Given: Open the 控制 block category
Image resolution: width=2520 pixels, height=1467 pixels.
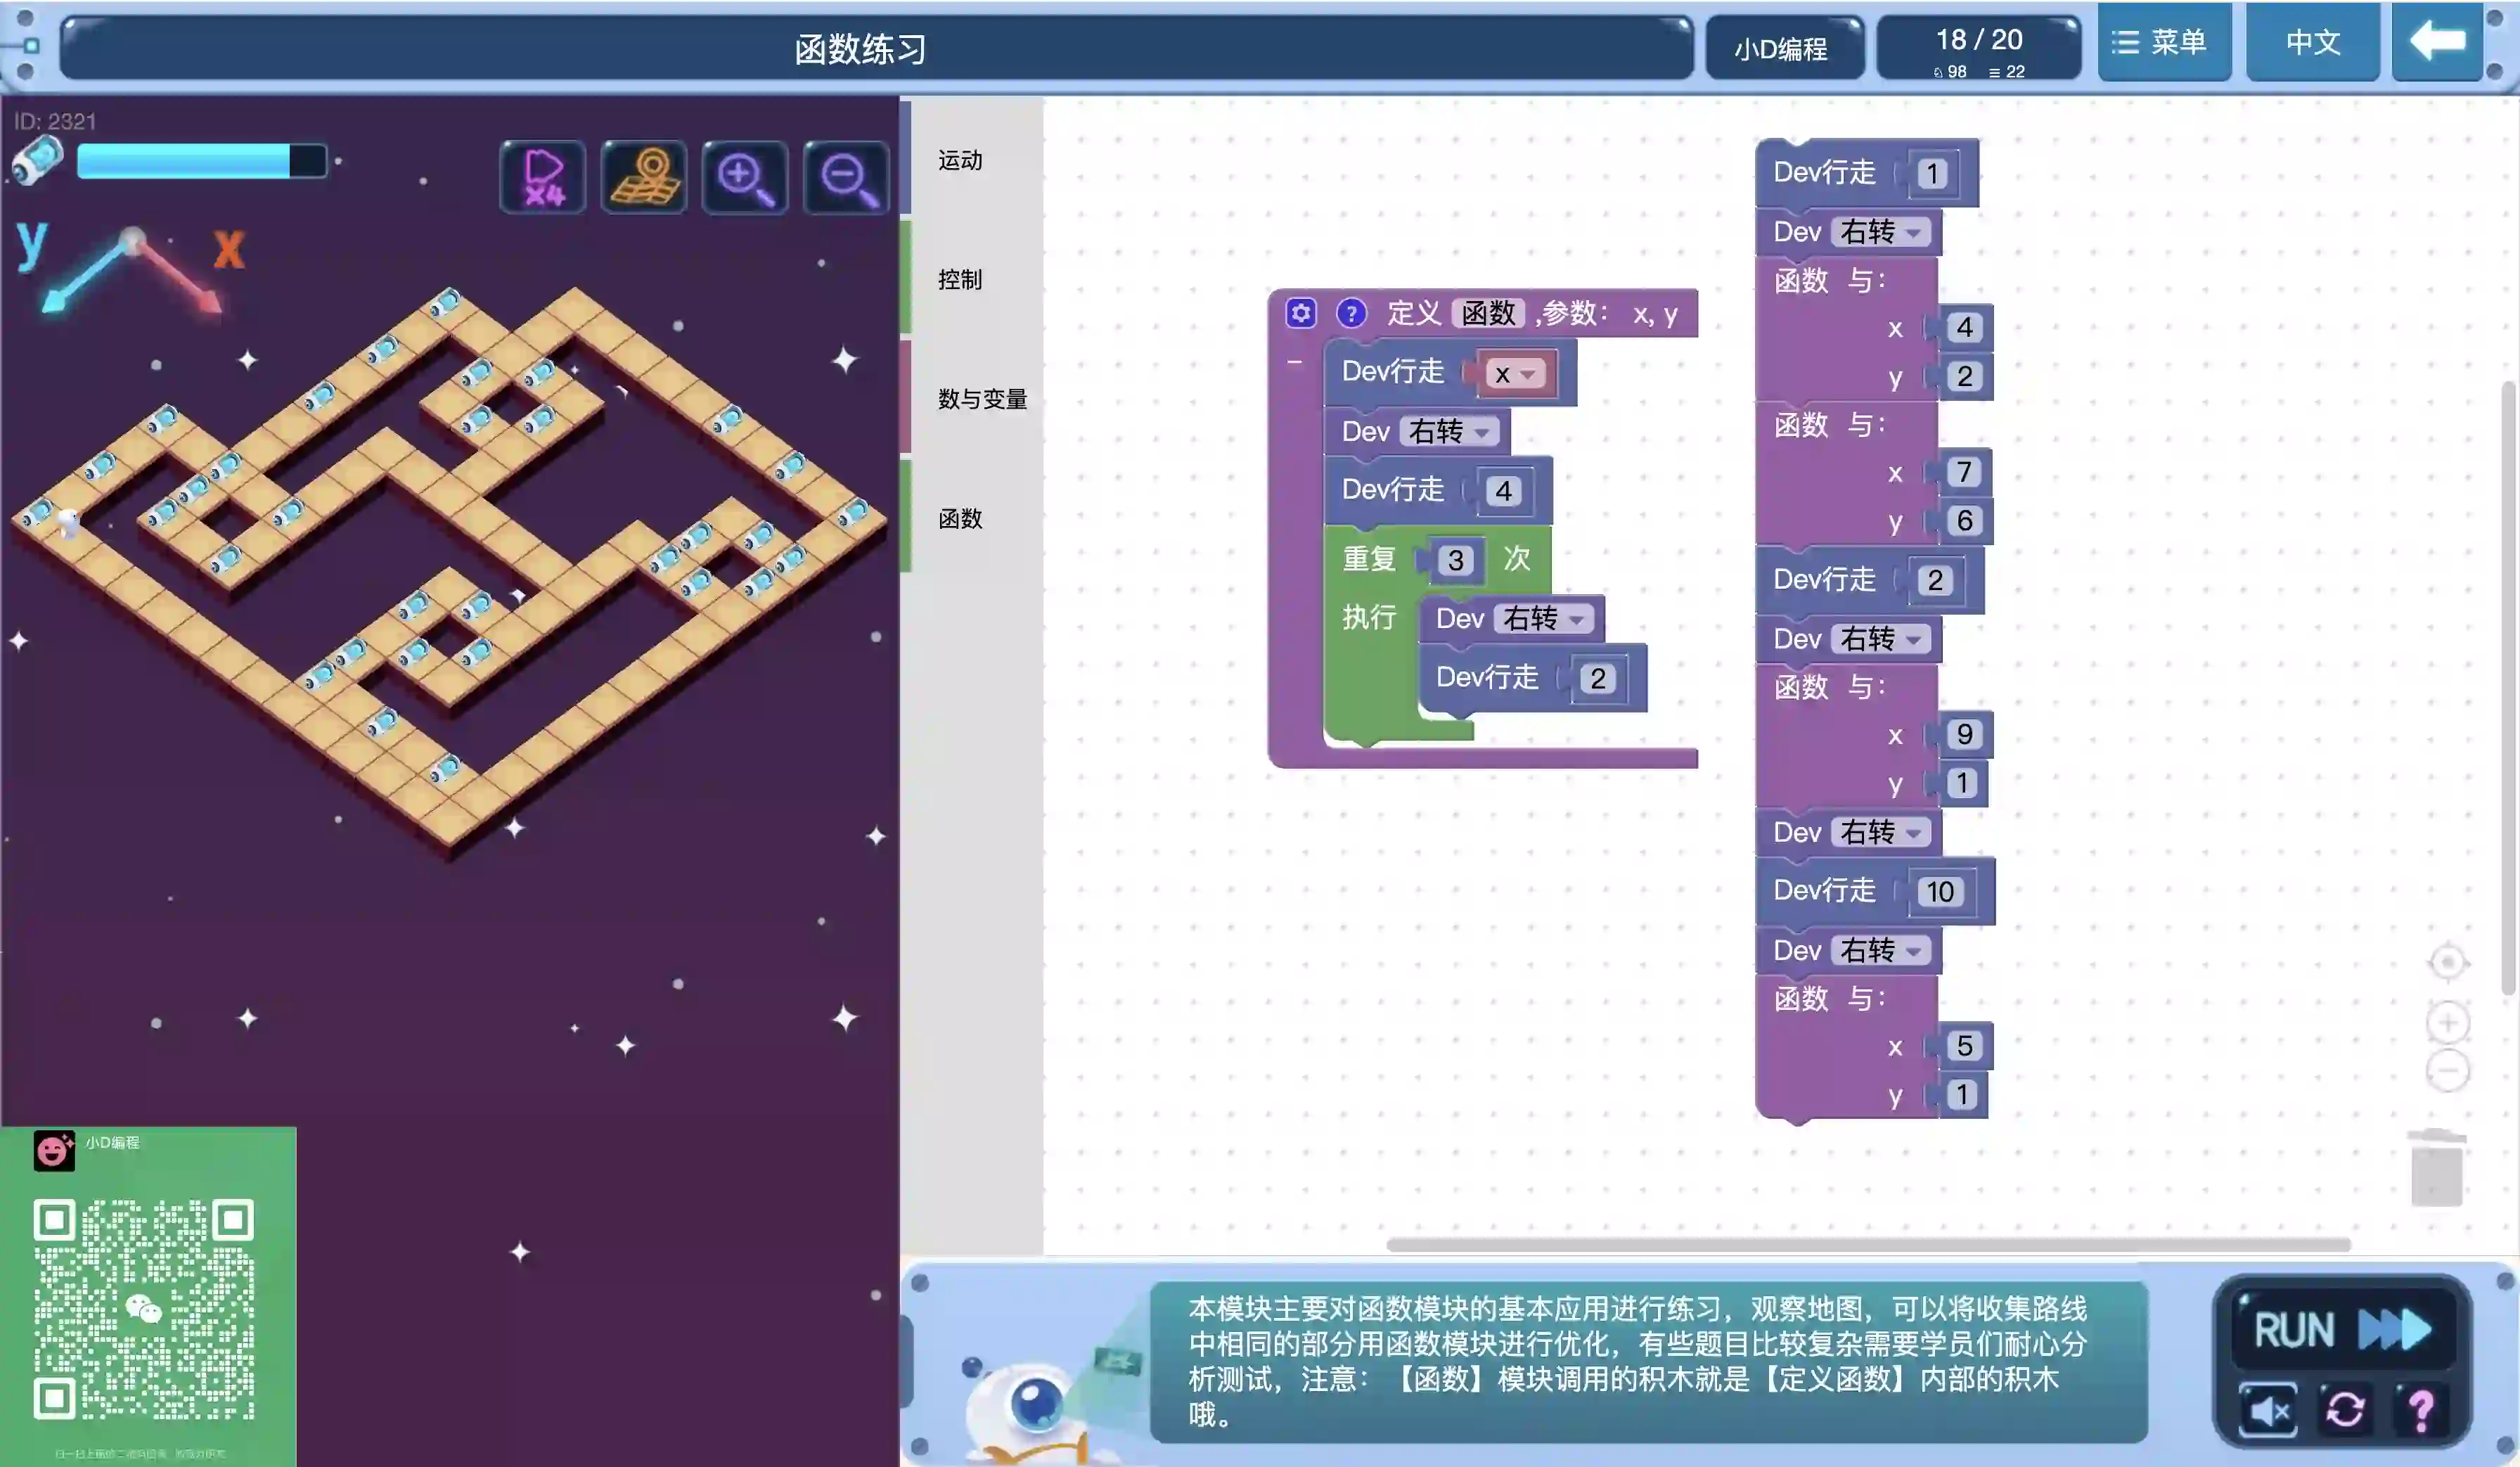Looking at the screenshot, I should click(960, 280).
